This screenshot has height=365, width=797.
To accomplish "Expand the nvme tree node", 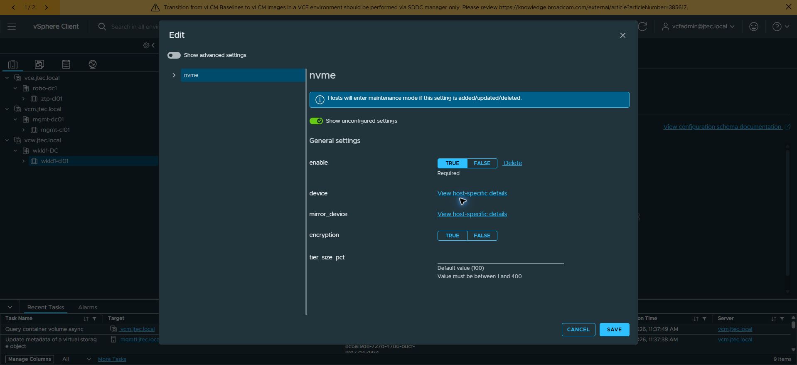I will [174, 75].
